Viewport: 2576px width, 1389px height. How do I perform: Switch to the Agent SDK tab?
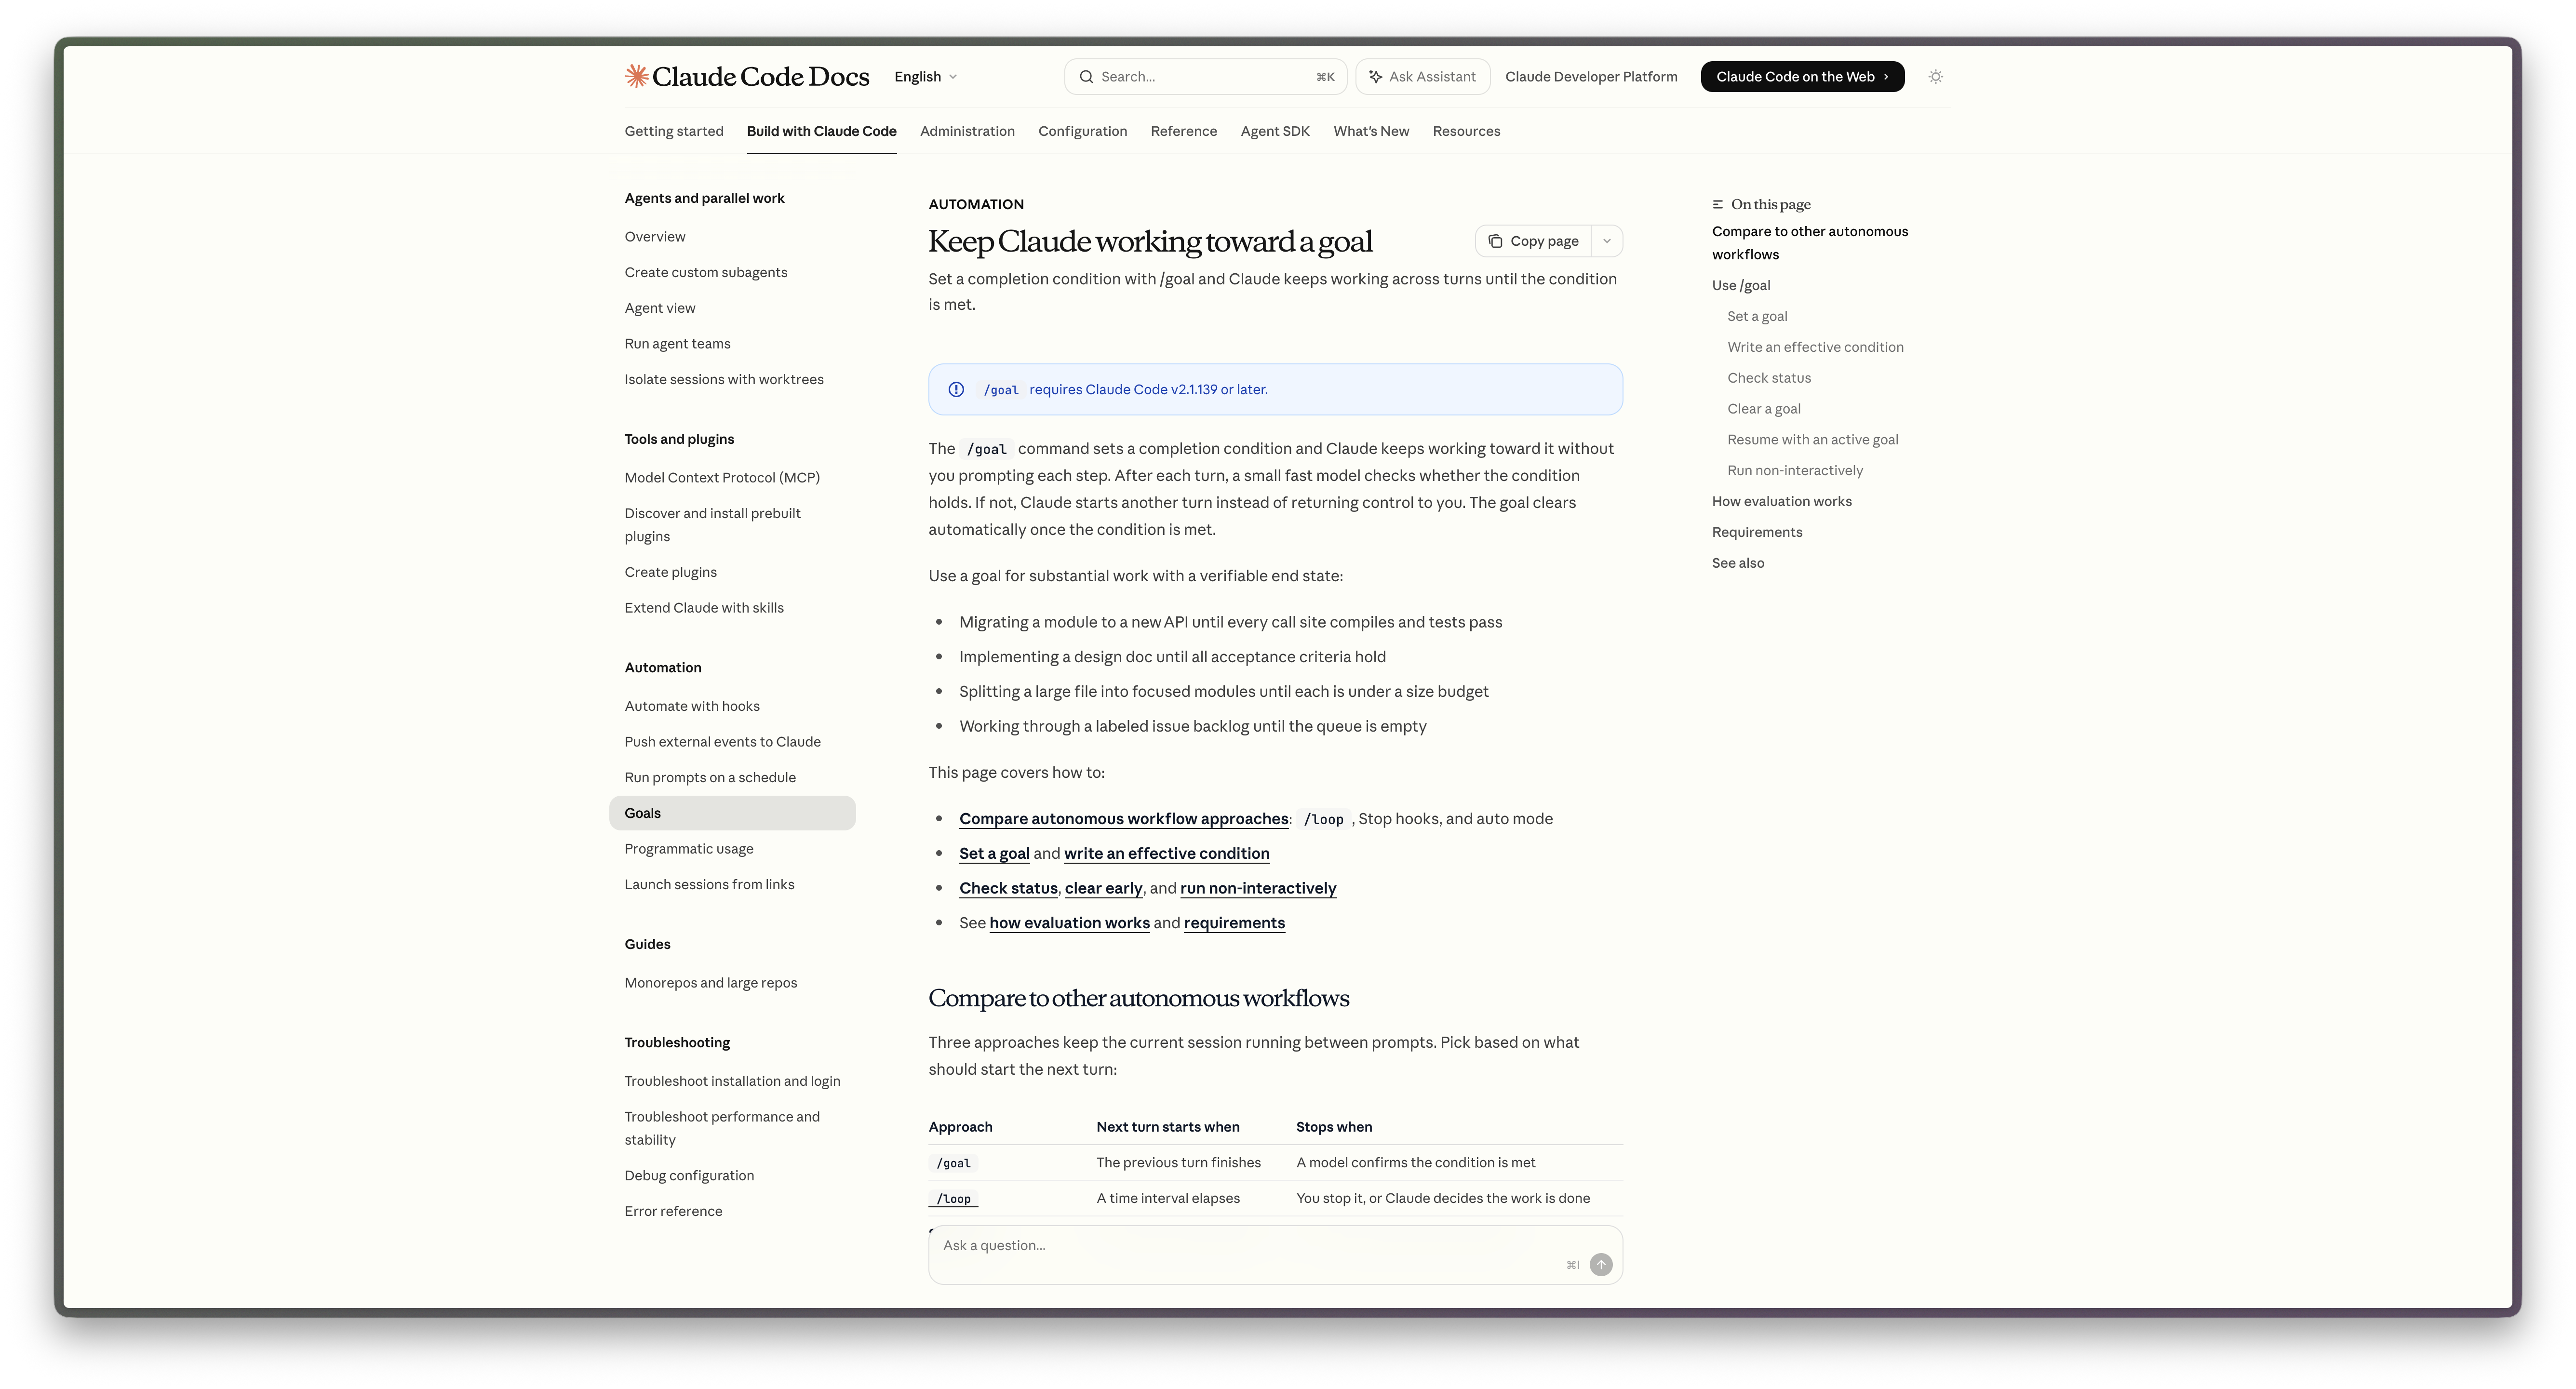point(1275,131)
